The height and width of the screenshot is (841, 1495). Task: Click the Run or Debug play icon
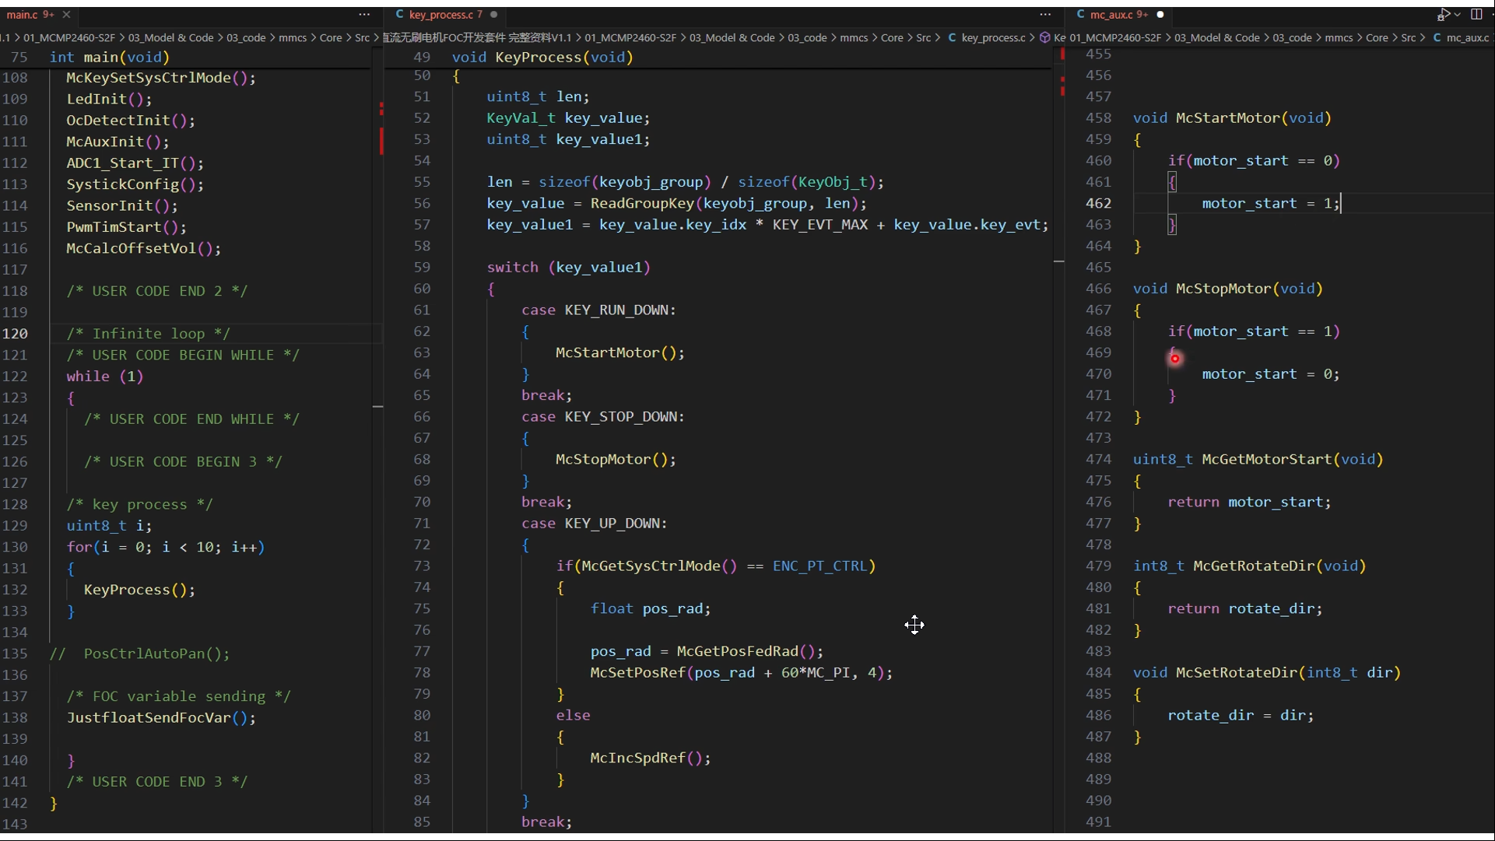tap(1444, 15)
